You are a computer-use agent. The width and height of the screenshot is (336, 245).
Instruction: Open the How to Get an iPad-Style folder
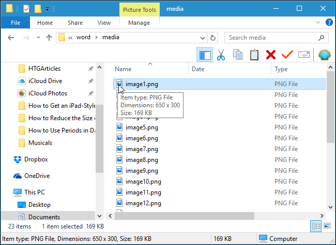pos(56,106)
